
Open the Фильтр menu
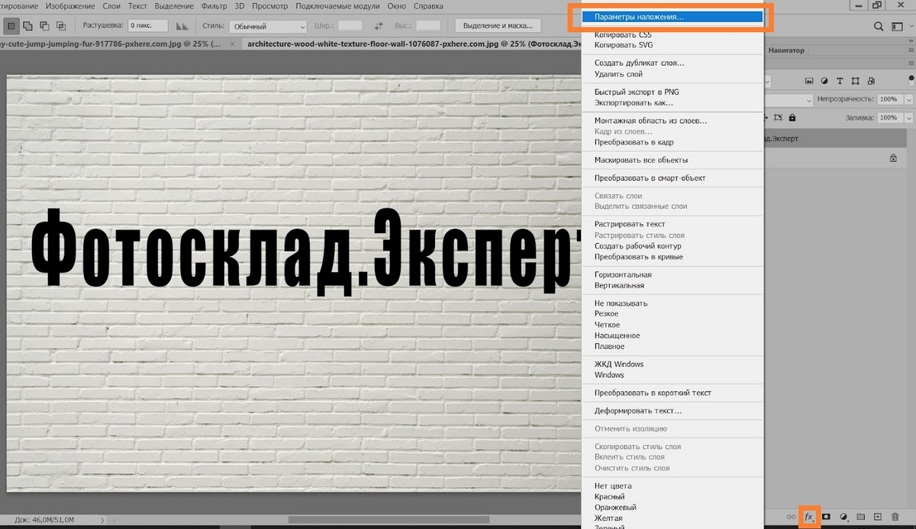(x=214, y=6)
